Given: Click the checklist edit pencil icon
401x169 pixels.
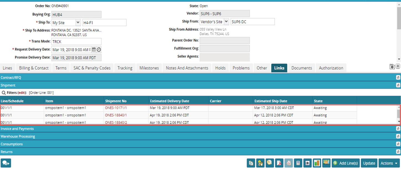Looking at the screenshot, I should [260, 163].
